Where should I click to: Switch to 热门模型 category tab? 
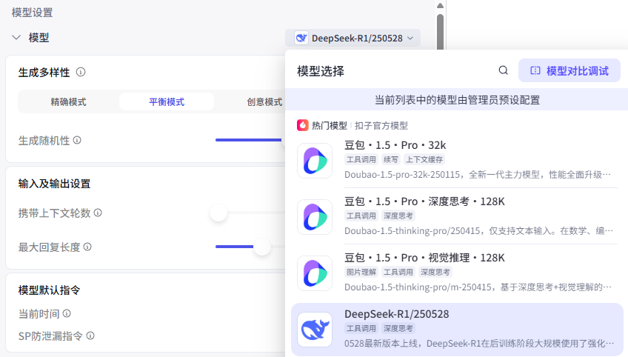click(x=330, y=125)
